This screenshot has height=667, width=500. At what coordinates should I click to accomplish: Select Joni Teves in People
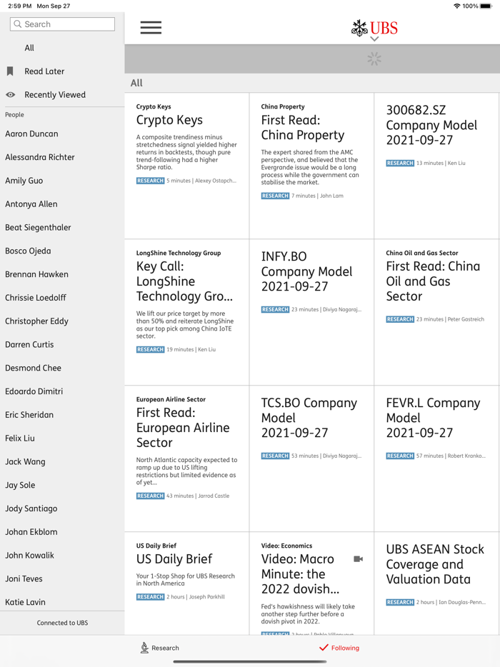(x=24, y=578)
